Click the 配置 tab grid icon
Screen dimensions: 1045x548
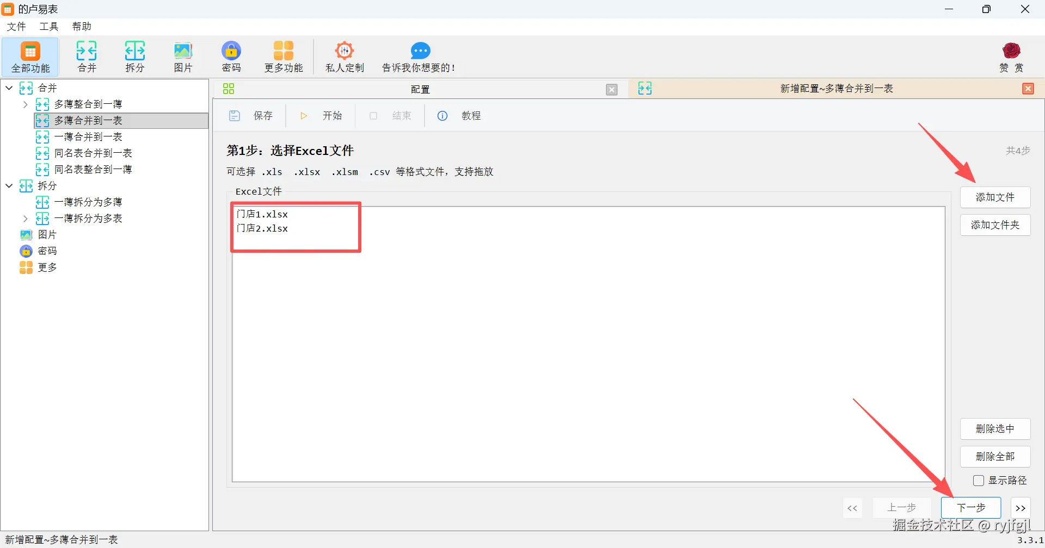tap(229, 89)
